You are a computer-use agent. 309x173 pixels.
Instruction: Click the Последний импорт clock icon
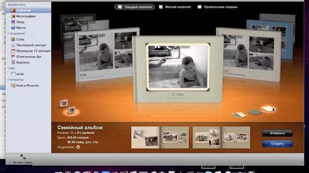[x=13, y=45]
